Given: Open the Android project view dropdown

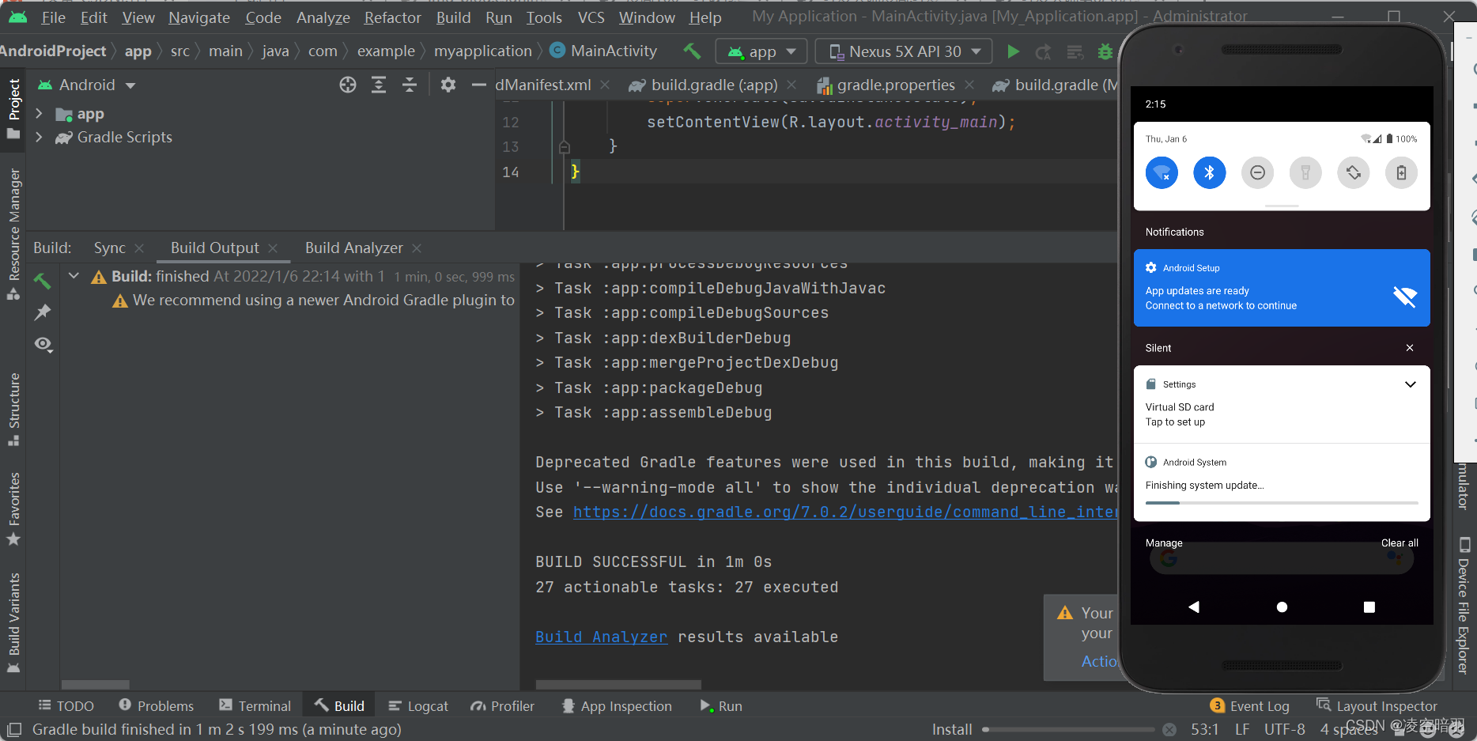Looking at the screenshot, I should [x=87, y=85].
